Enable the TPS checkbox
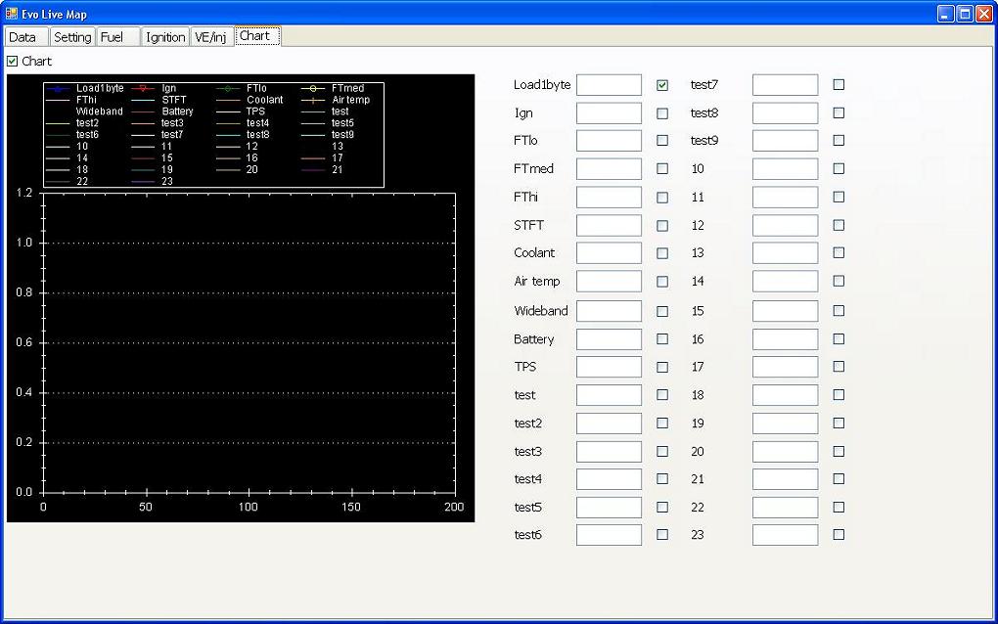This screenshot has height=624, width=998. click(662, 367)
